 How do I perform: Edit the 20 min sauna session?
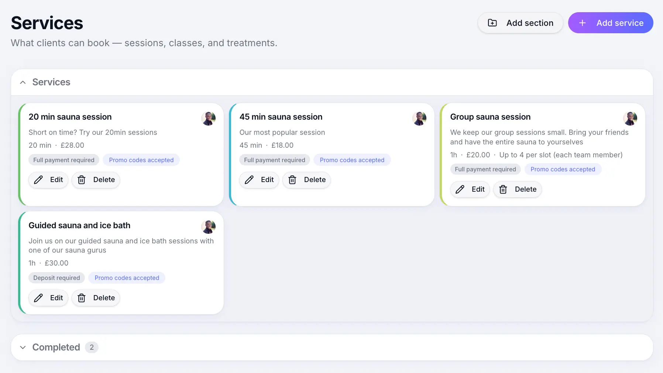[x=48, y=180]
